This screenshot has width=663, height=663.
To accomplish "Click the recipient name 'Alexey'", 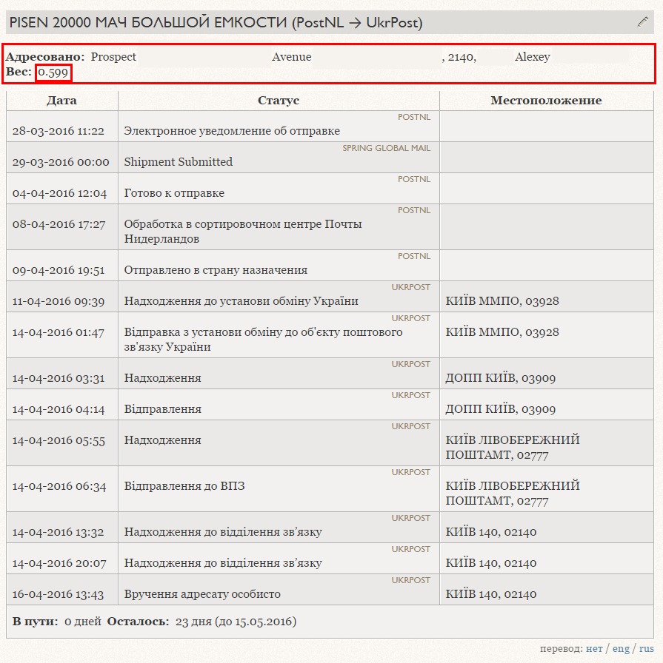I will (x=532, y=57).
